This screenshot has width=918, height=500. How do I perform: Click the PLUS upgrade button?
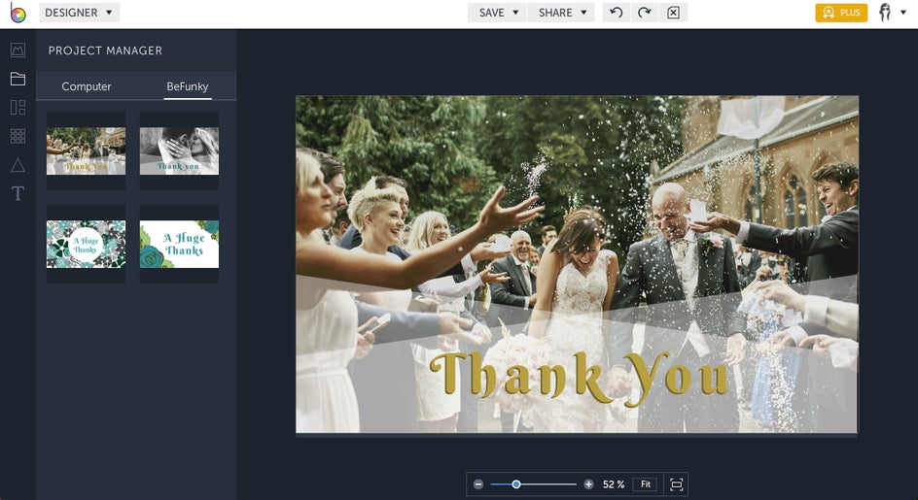(x=841, y=13)
